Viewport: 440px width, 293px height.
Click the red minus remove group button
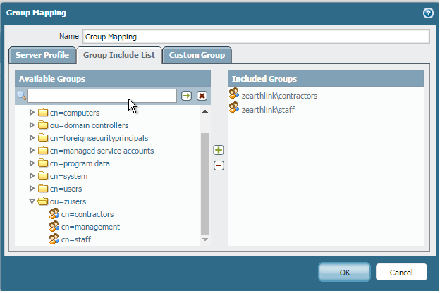(219, 166)
